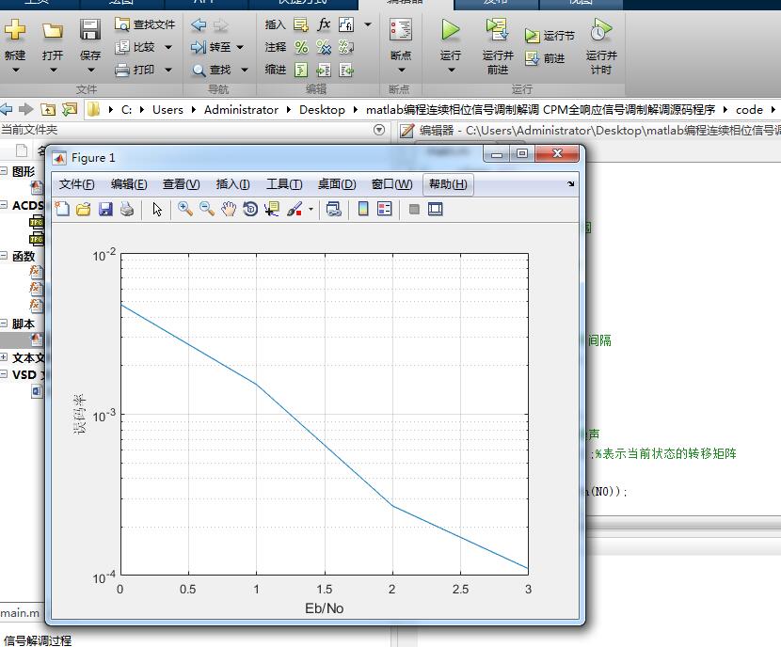Hide plot tools in Figure 1 toolbar
The image size is (781, 647).
[413, 209]
